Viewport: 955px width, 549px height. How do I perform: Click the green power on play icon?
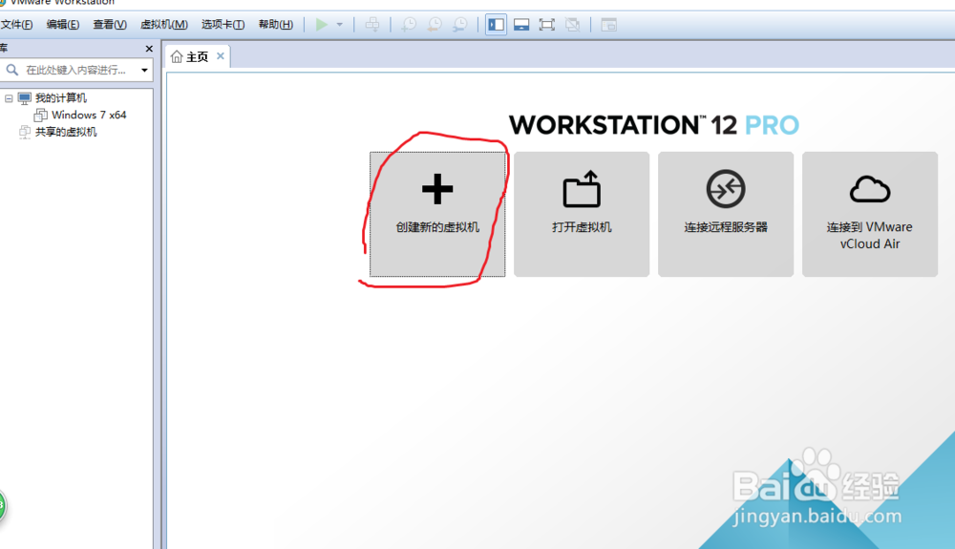click(322, 25)
